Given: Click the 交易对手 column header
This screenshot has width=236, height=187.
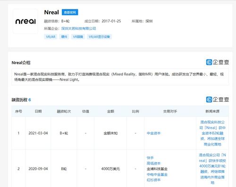Looking at the screenshot, I should click(x=170, y=111).
